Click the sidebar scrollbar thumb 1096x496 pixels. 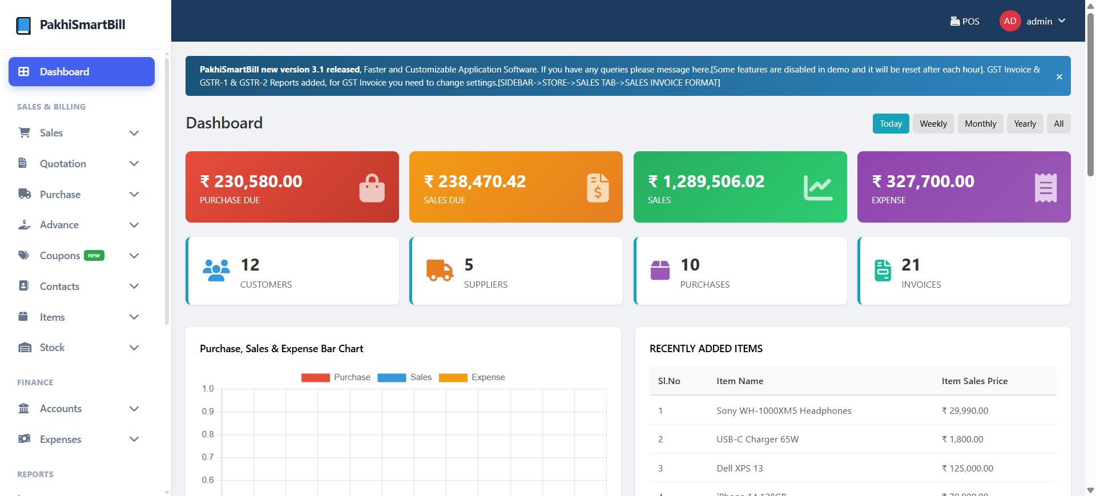167,191
